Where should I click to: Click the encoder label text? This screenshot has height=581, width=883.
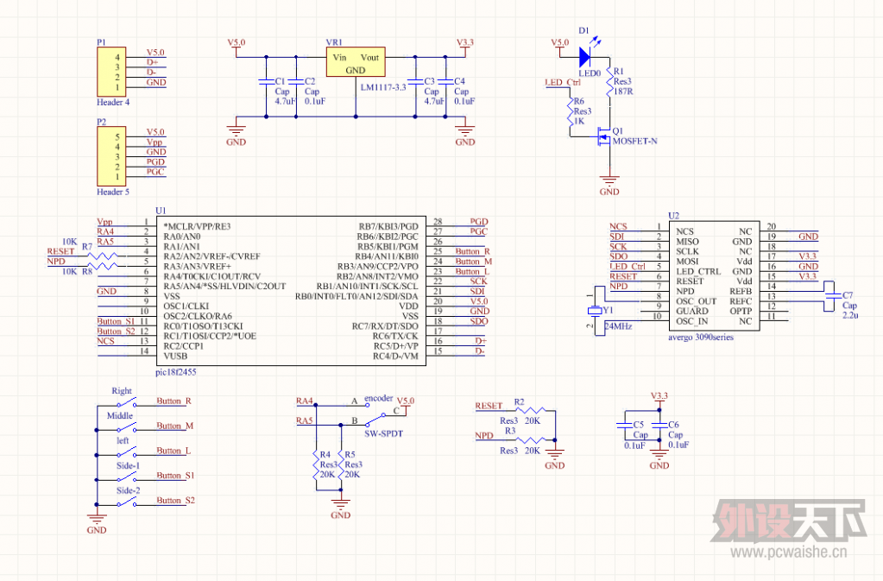[378, 398]
